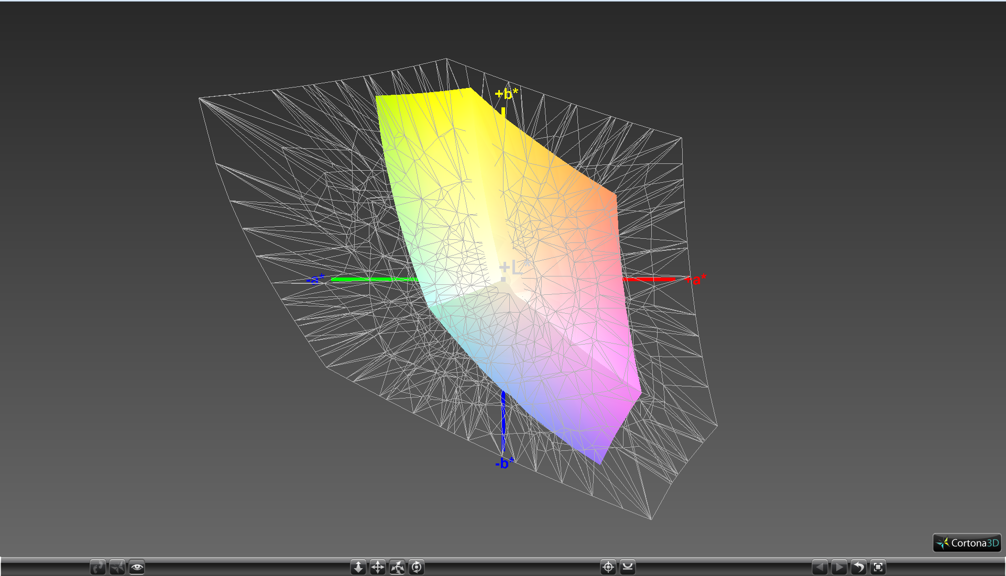Click the Restore curved-back arrow button
1006x576 pixels.
point(859,567)
